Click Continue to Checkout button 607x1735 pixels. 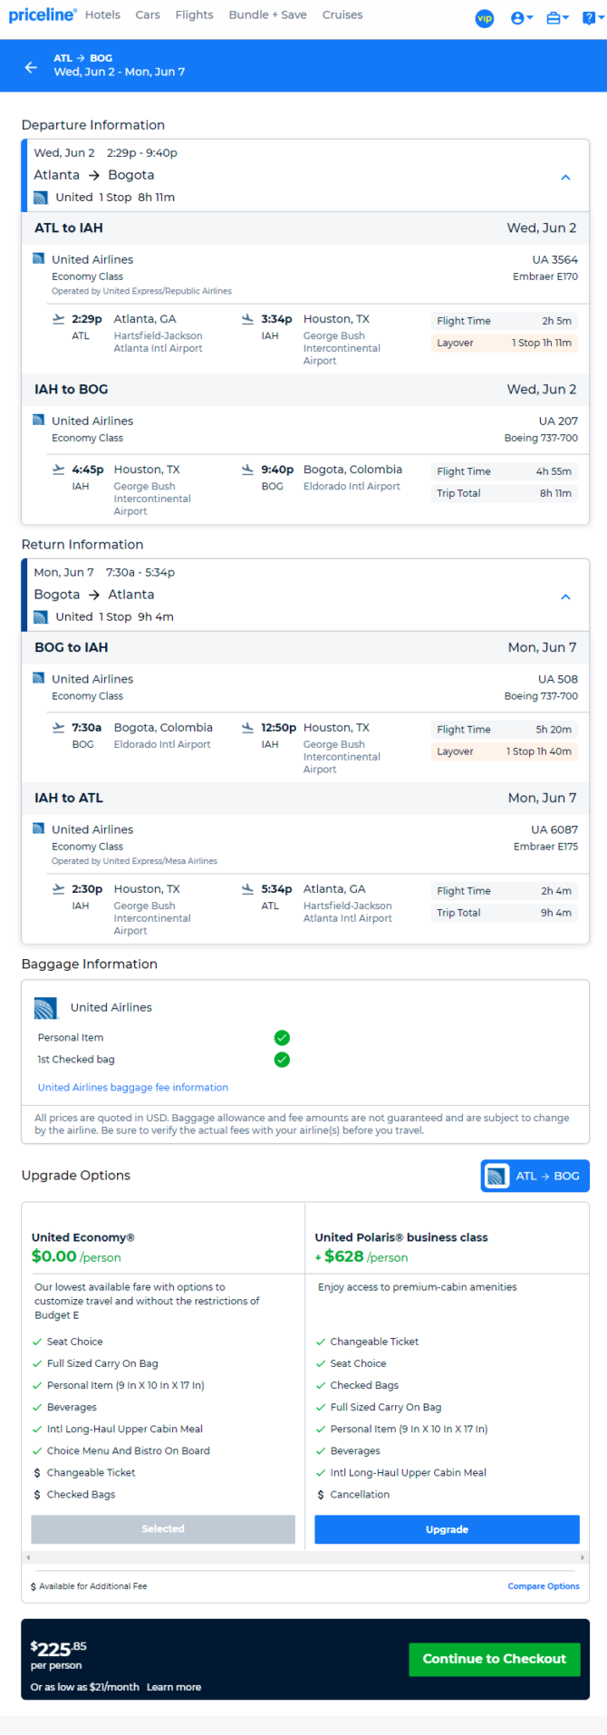[495, 1660]
